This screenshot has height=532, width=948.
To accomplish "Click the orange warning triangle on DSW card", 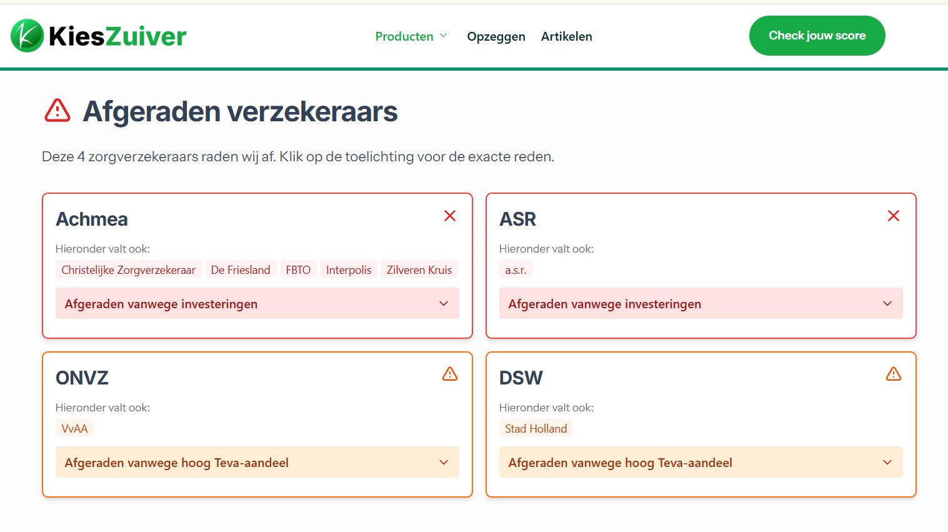I will click(894, 374).
